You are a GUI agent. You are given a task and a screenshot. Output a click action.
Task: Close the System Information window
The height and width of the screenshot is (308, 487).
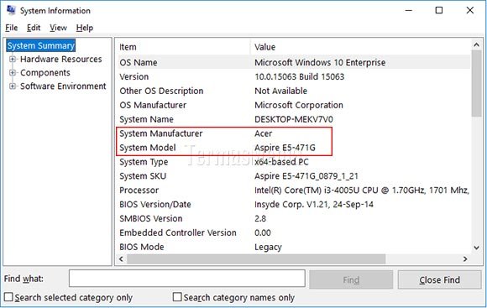[x=470, y=10]
